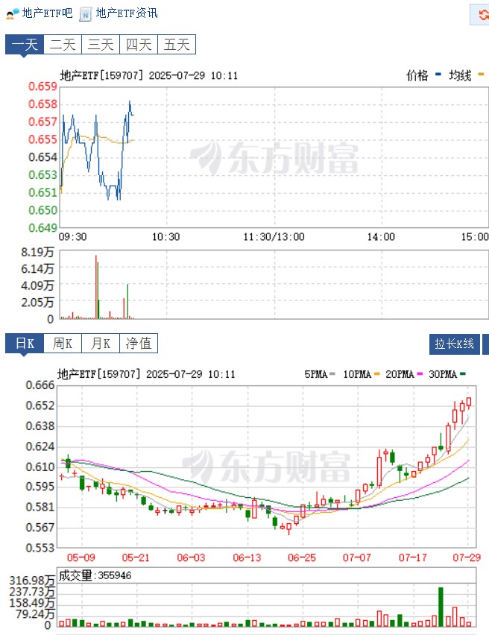
Task: Click the orange 10PMA legend marker
Action: [376, 374]
